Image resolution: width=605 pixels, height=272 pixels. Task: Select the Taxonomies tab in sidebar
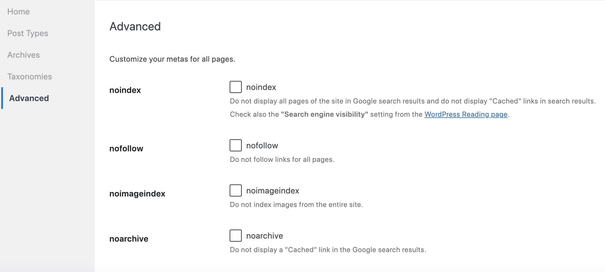tap(29, 77)
